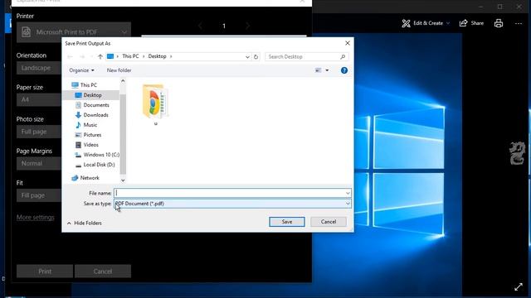Click This PC in address breadcrumb
Image resolution: width=531 pixels, height=298 pixels.
tap(130, 56)
